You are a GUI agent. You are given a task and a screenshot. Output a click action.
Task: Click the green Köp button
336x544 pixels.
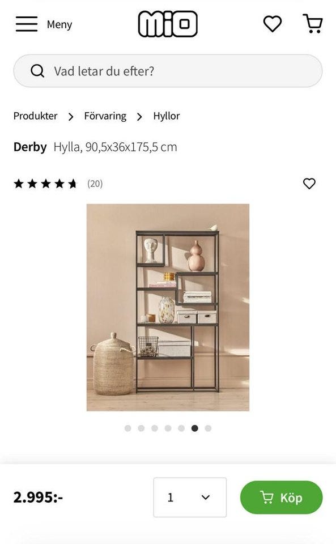coord(281,498)
